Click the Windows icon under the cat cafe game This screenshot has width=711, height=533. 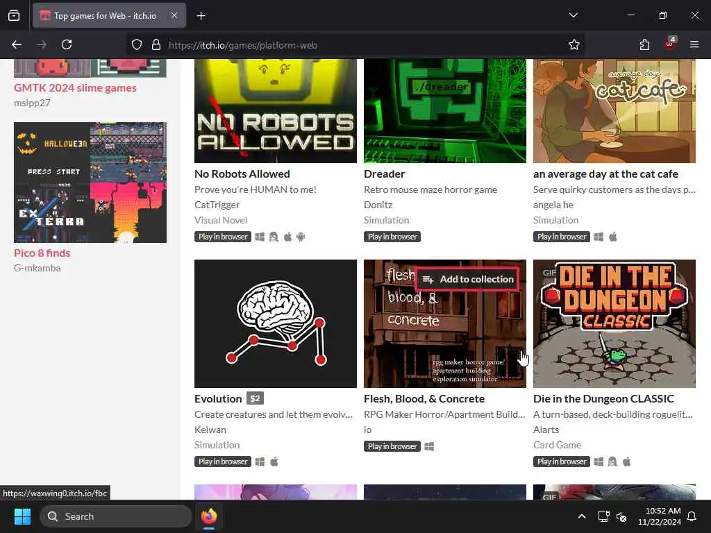click(x=599, y=237)
